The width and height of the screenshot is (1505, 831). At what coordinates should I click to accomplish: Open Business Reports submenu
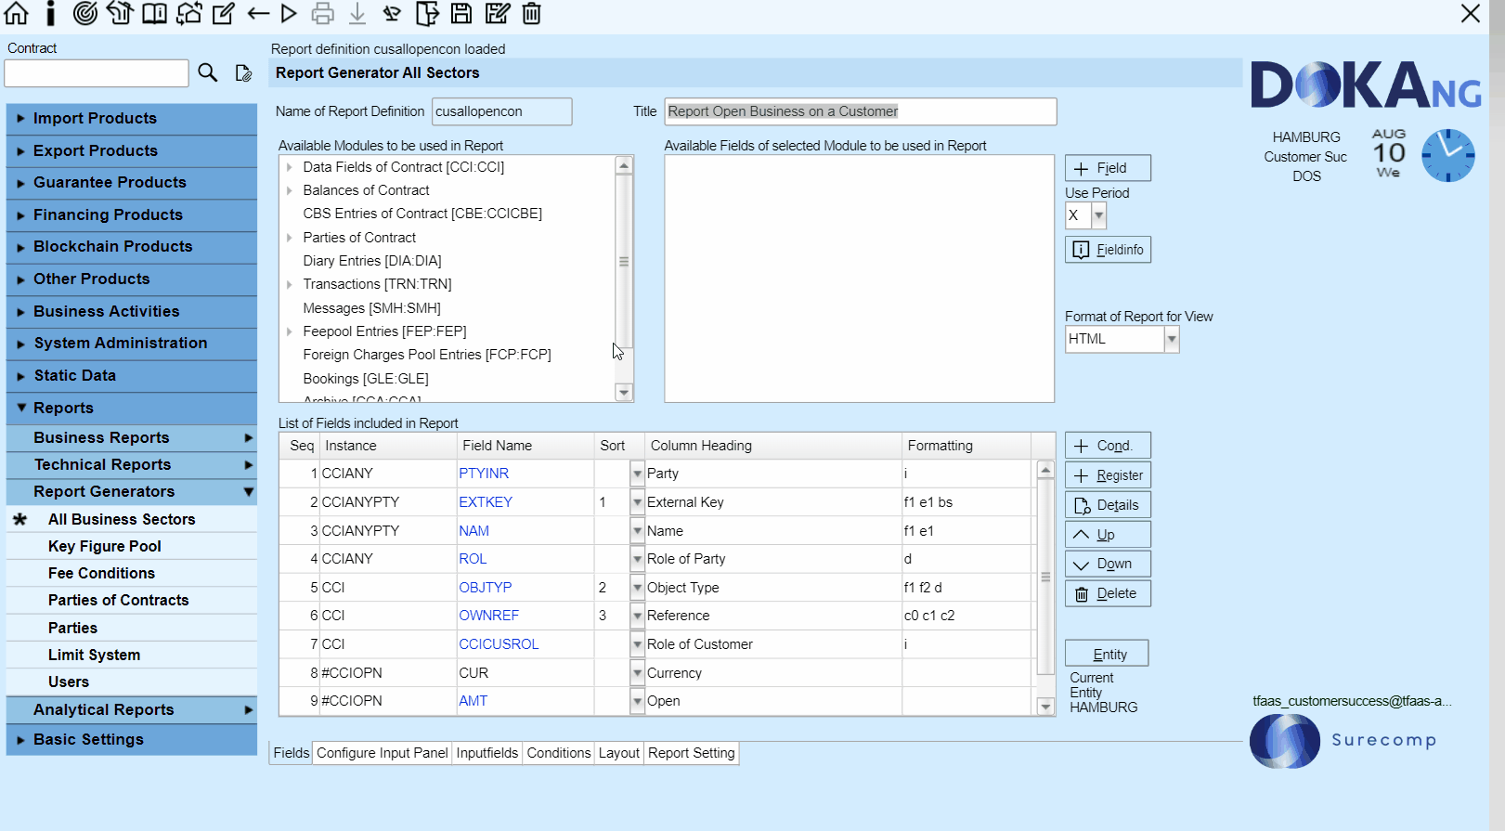click(x=132, y=437)
